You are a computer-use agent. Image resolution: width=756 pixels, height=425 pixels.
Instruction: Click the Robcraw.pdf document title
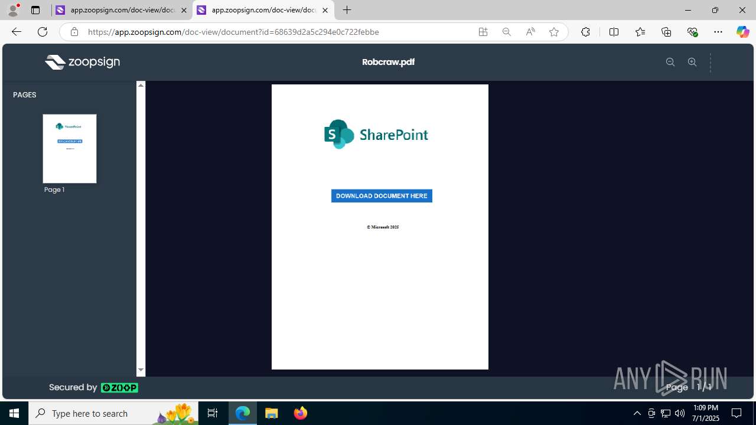[388, 62]
